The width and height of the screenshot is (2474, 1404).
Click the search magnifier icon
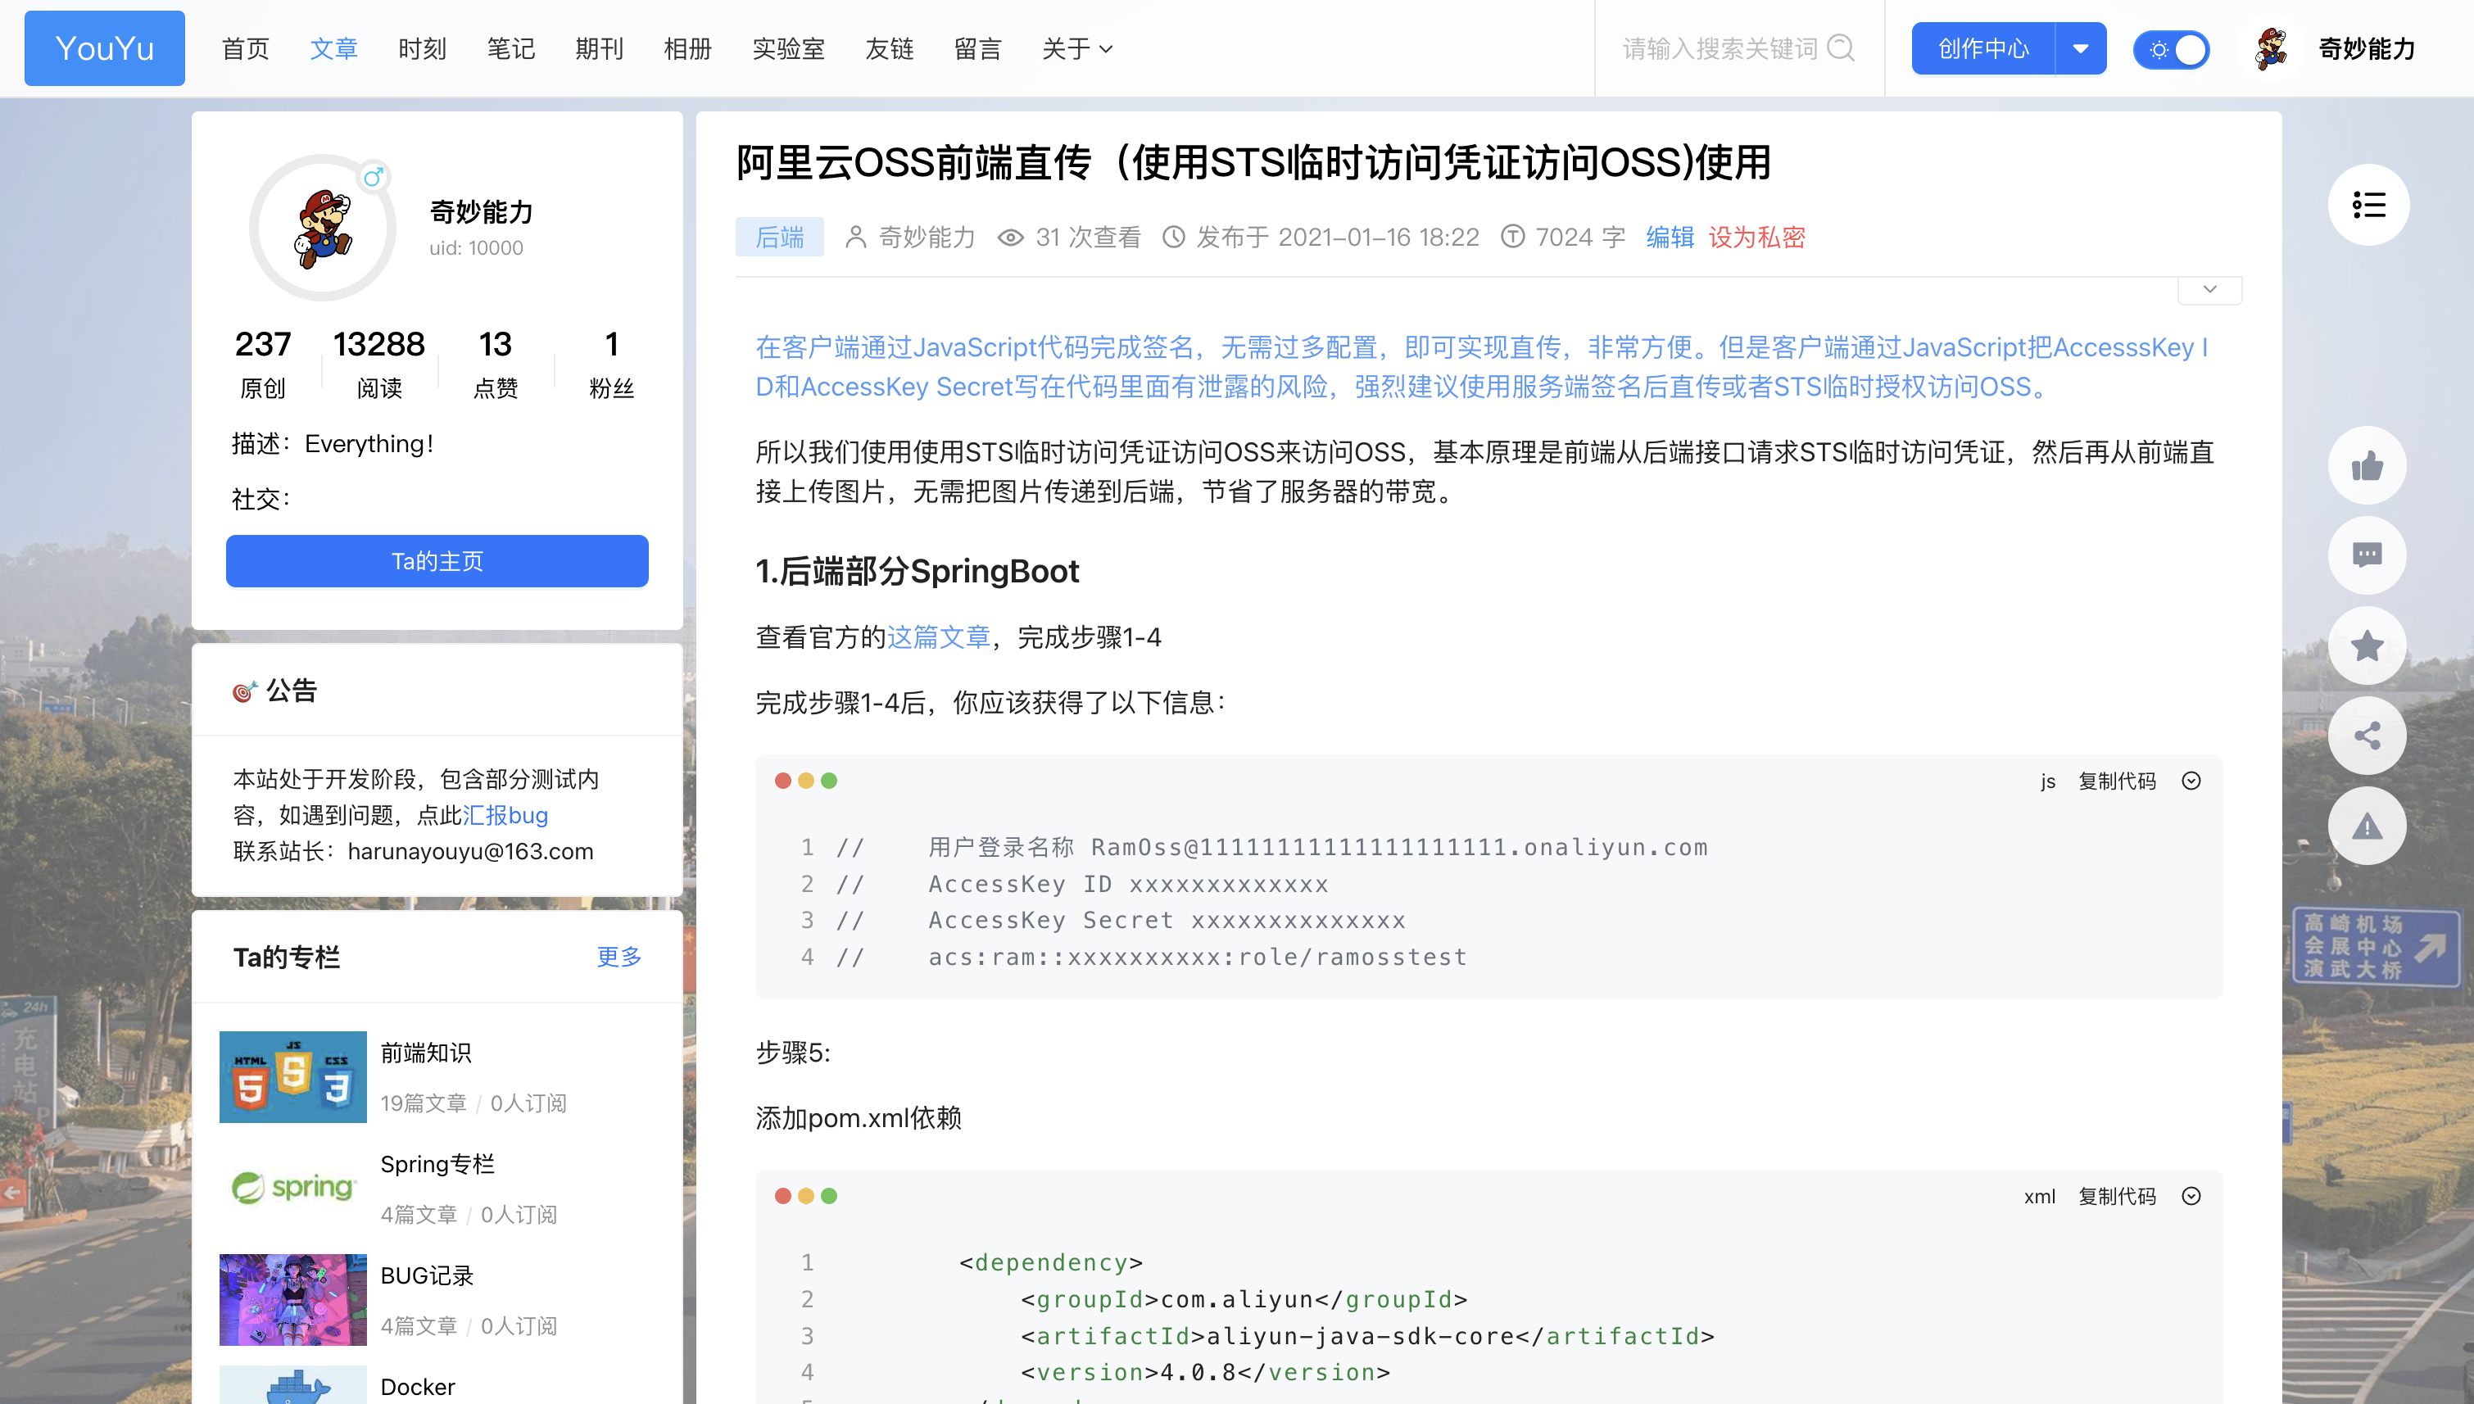1843,48
